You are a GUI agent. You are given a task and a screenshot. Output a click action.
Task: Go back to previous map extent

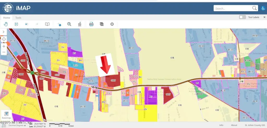point(27,24)
